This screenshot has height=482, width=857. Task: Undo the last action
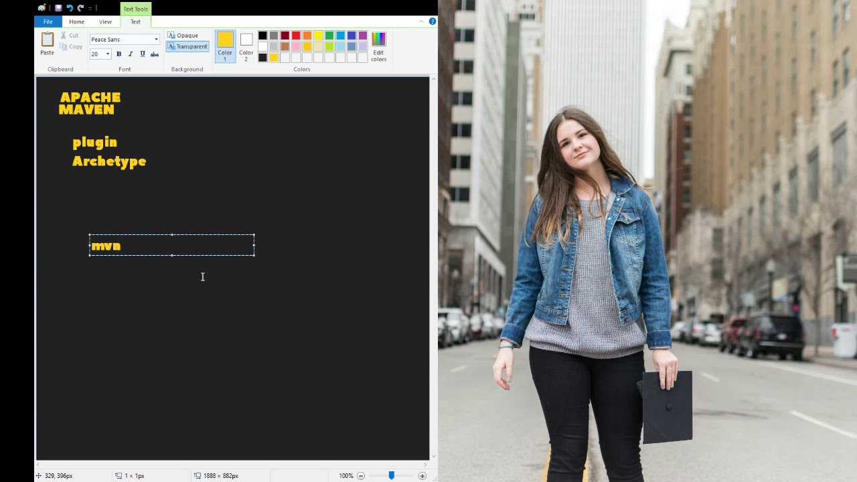(x=69, y=8)
